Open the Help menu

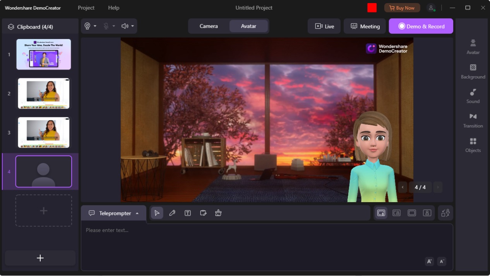point(113,8)
